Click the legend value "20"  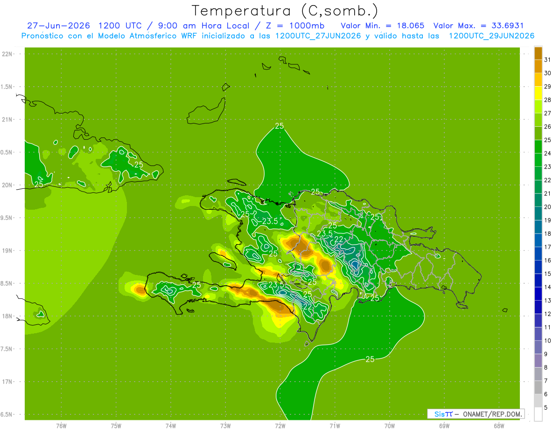pos(548,207)
